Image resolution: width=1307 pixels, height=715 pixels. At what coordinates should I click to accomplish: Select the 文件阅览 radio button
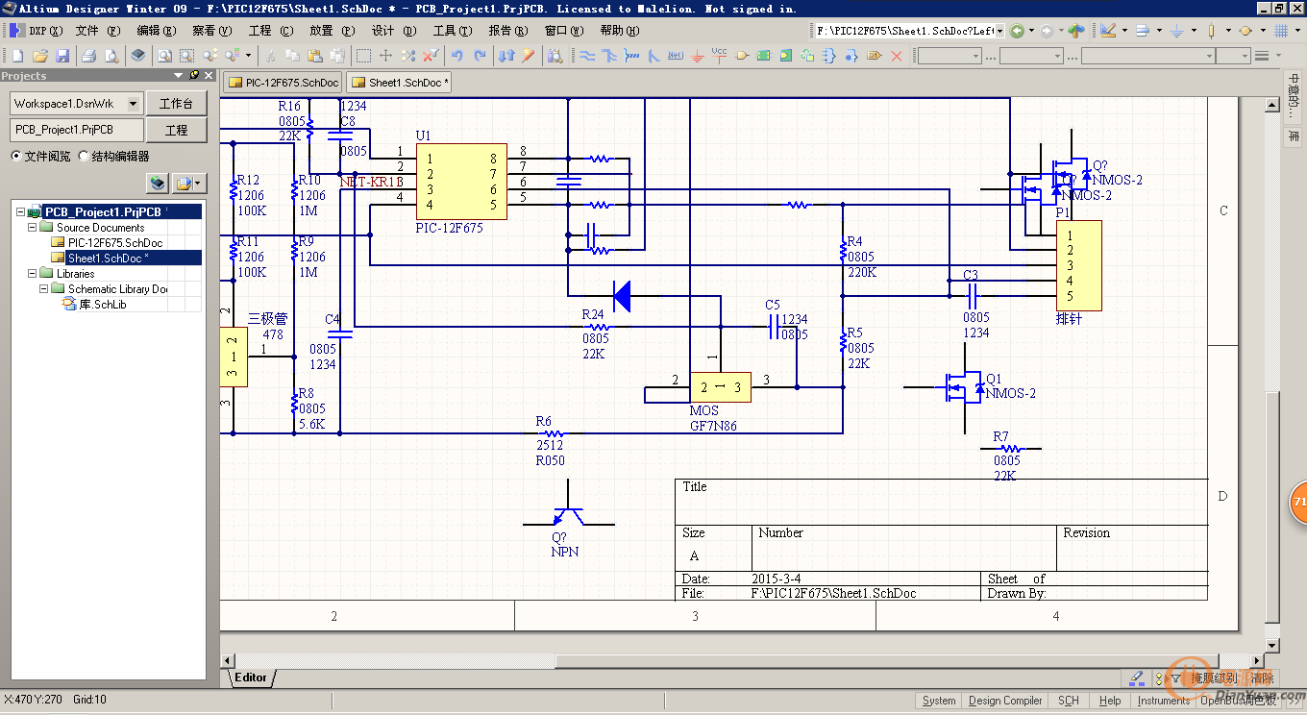tap(16, 156)
